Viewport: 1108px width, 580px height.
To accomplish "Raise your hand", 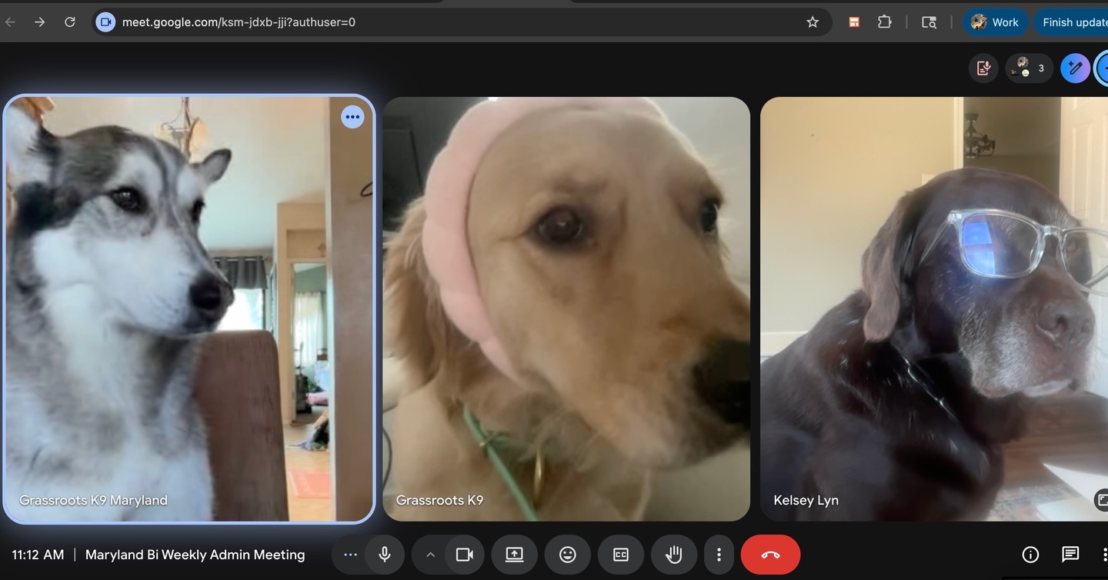I will [673, 554].
